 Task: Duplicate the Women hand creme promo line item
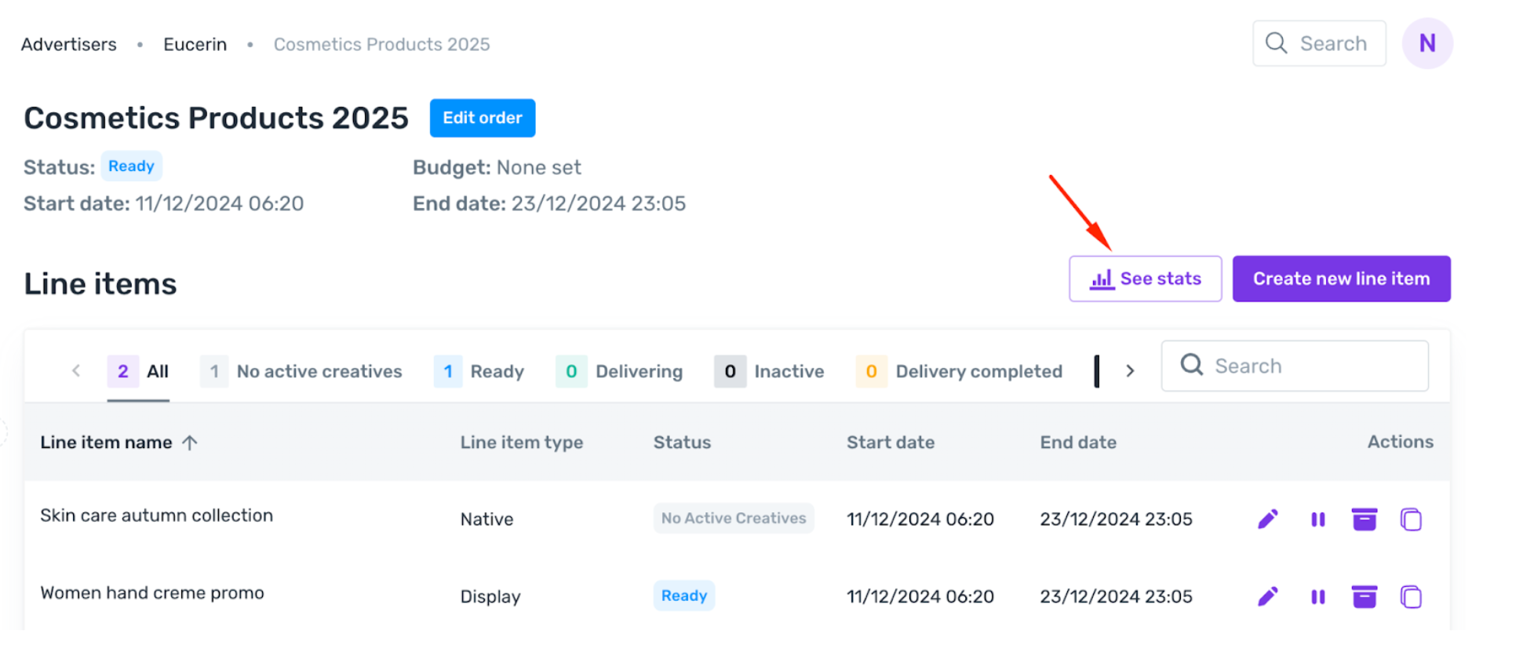tap(1411, 596)
